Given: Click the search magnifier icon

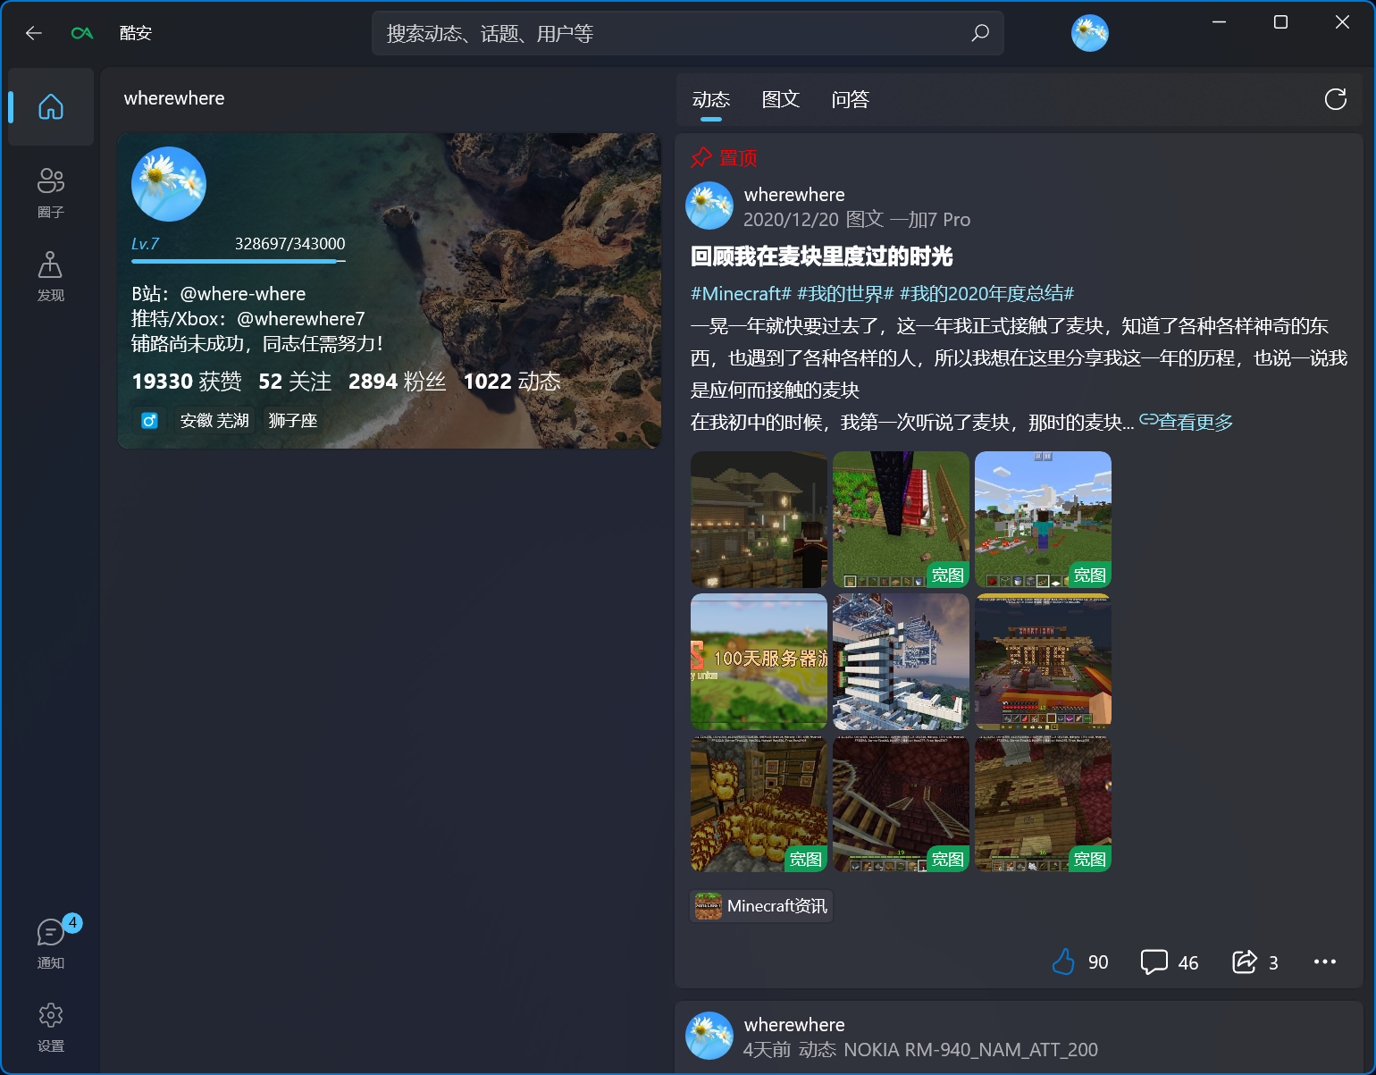Looking at the screenshot, I should click(x=980, y=33).
